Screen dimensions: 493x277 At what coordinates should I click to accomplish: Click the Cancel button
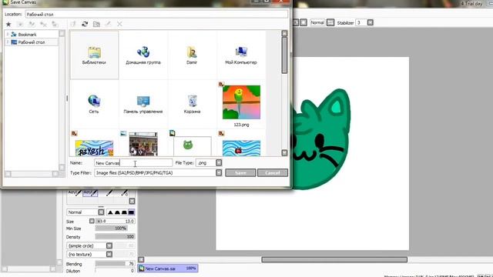pos(273,172)
